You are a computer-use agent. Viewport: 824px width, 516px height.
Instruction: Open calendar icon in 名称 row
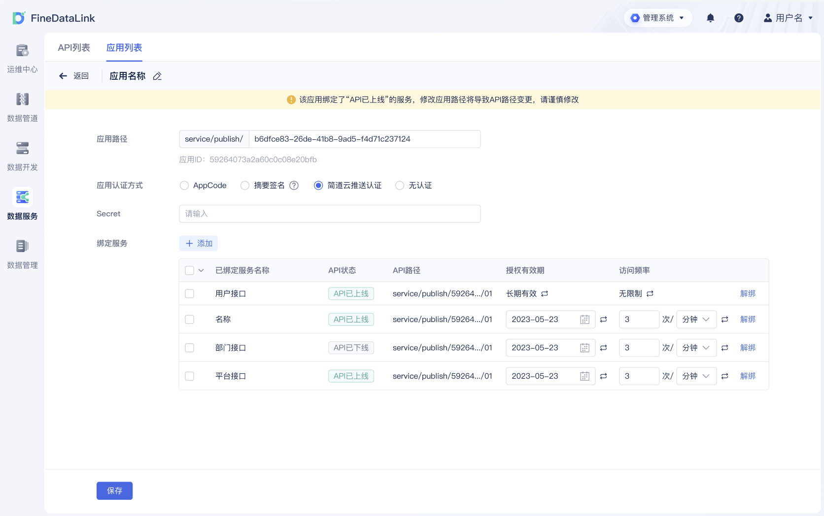pyautogui.click(x=585, y=320)
